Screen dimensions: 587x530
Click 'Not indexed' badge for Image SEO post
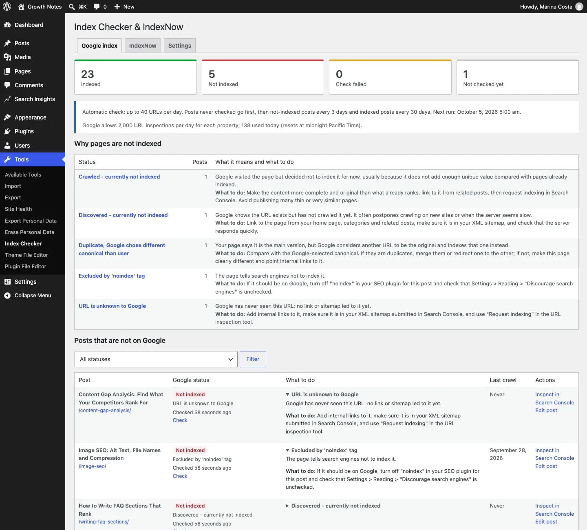(x=190, y=450)
